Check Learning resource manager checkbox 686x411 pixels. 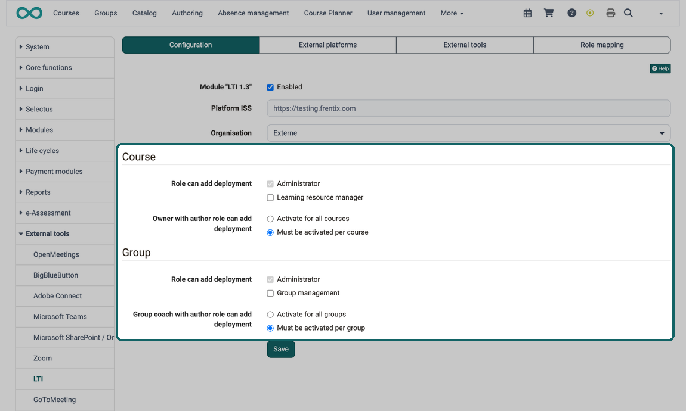pos(270,197)
